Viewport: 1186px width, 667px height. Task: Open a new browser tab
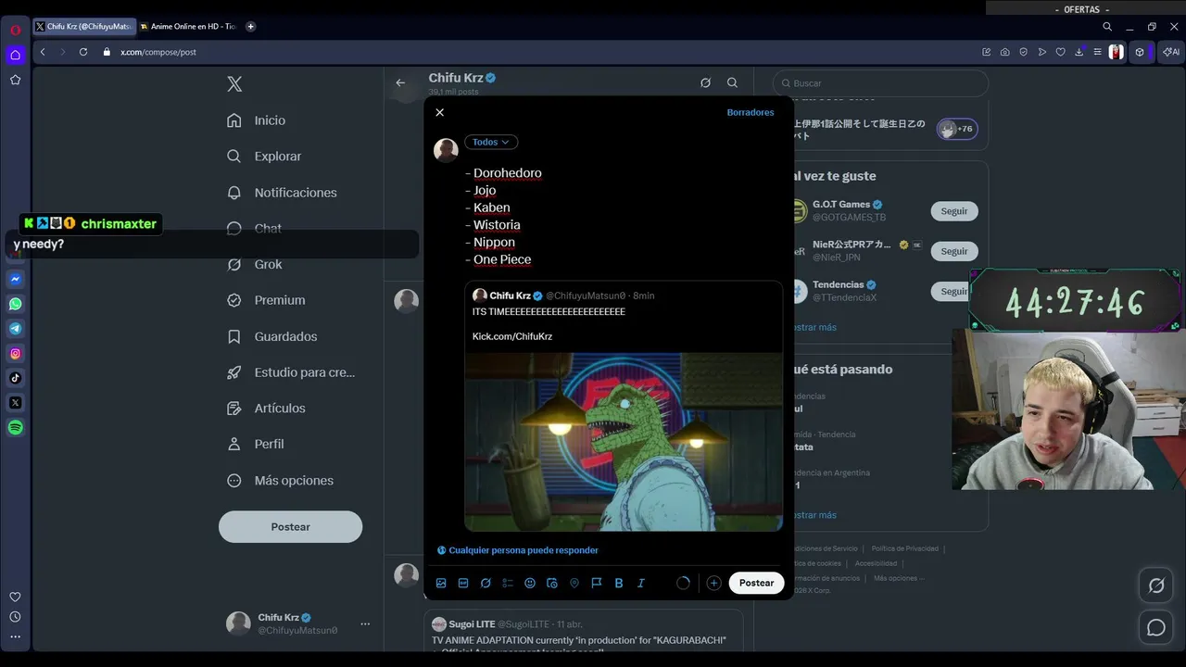pyautogui.click(x=251, y=26)
